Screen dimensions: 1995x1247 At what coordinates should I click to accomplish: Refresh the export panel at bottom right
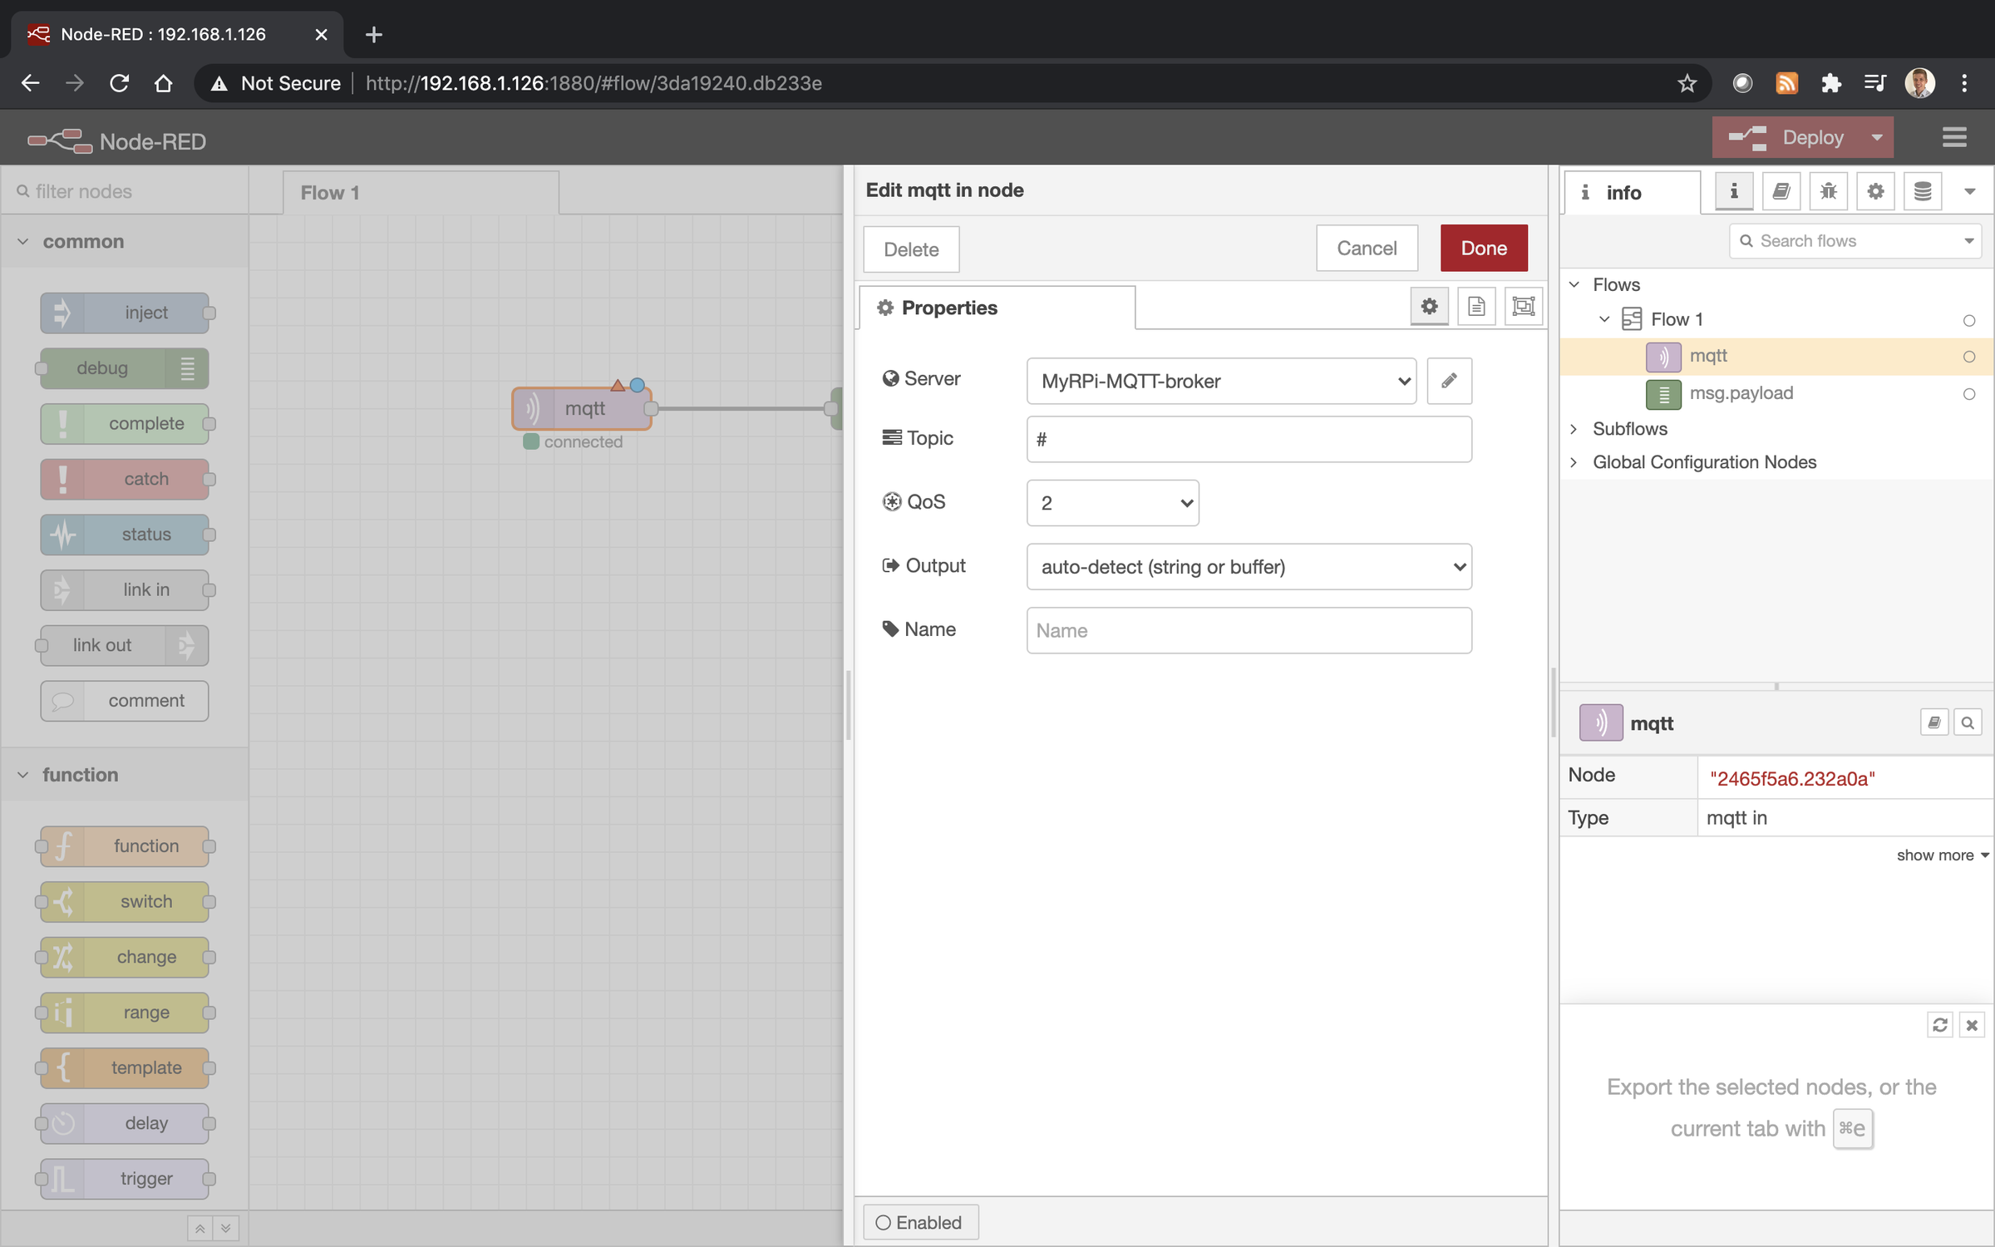click(x=1939, y=1025)
